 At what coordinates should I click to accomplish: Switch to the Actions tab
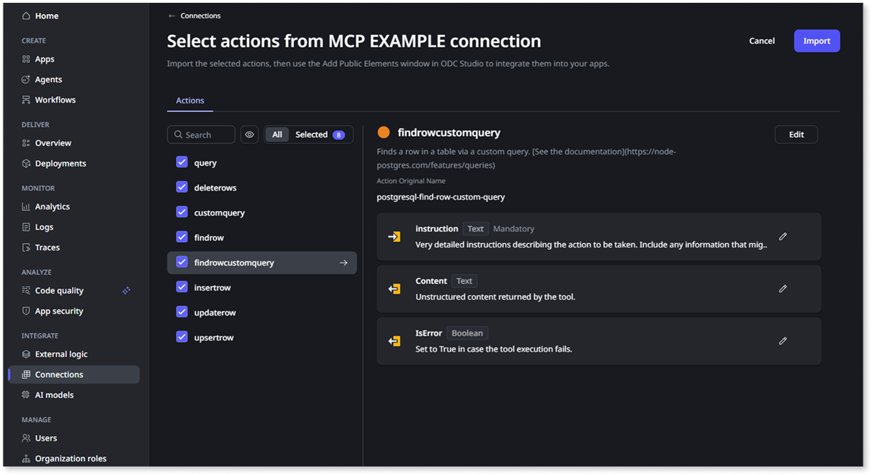click(190, 100)
